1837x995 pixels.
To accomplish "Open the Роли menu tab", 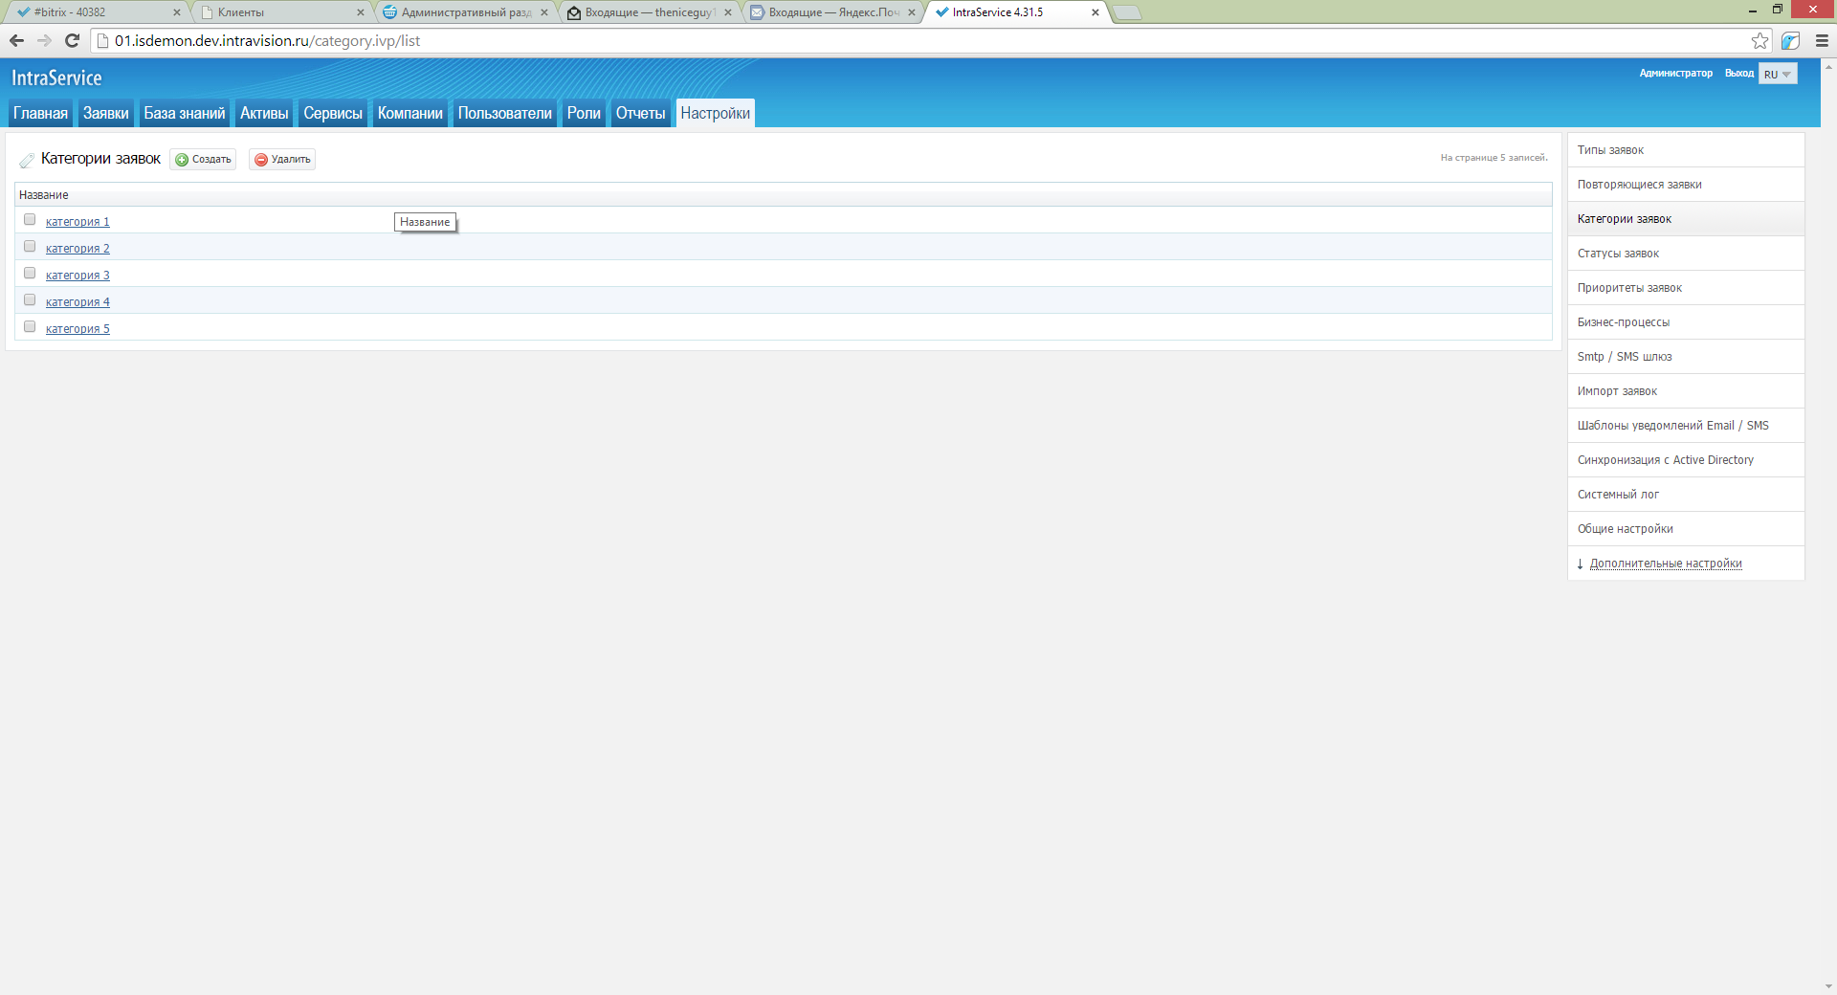I will tap(584, 113).
